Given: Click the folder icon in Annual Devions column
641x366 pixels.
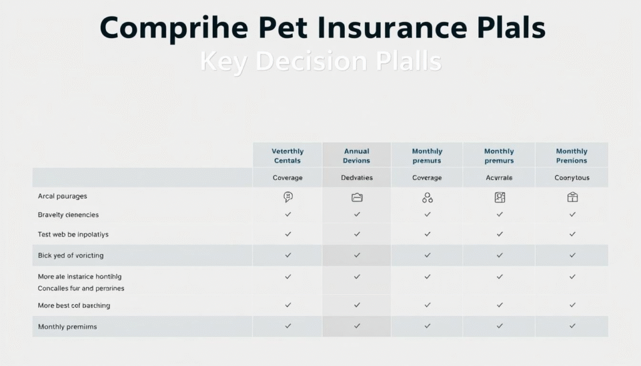Looking at the screenshot, I should coord(357,197).
